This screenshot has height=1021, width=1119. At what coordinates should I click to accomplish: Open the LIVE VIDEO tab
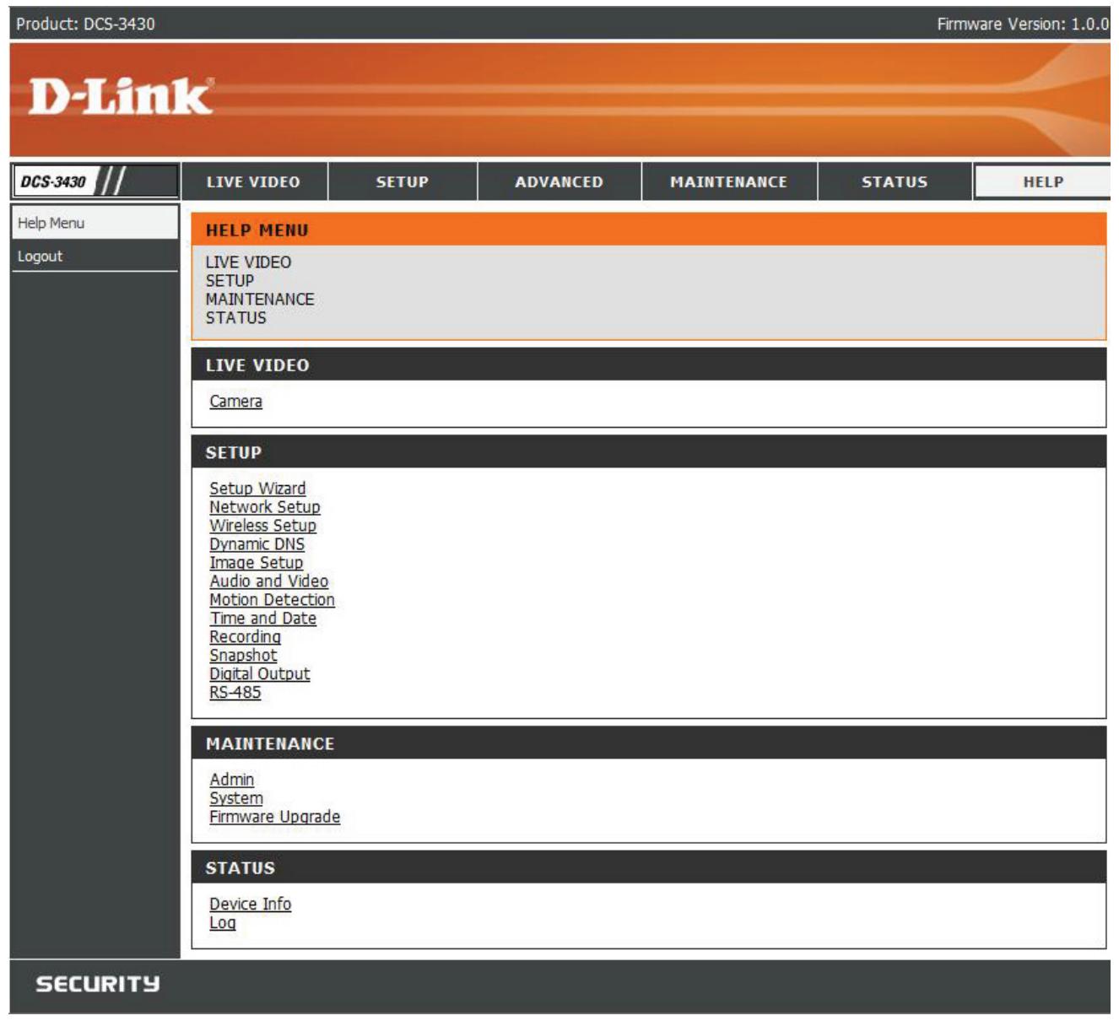(253, 181)
